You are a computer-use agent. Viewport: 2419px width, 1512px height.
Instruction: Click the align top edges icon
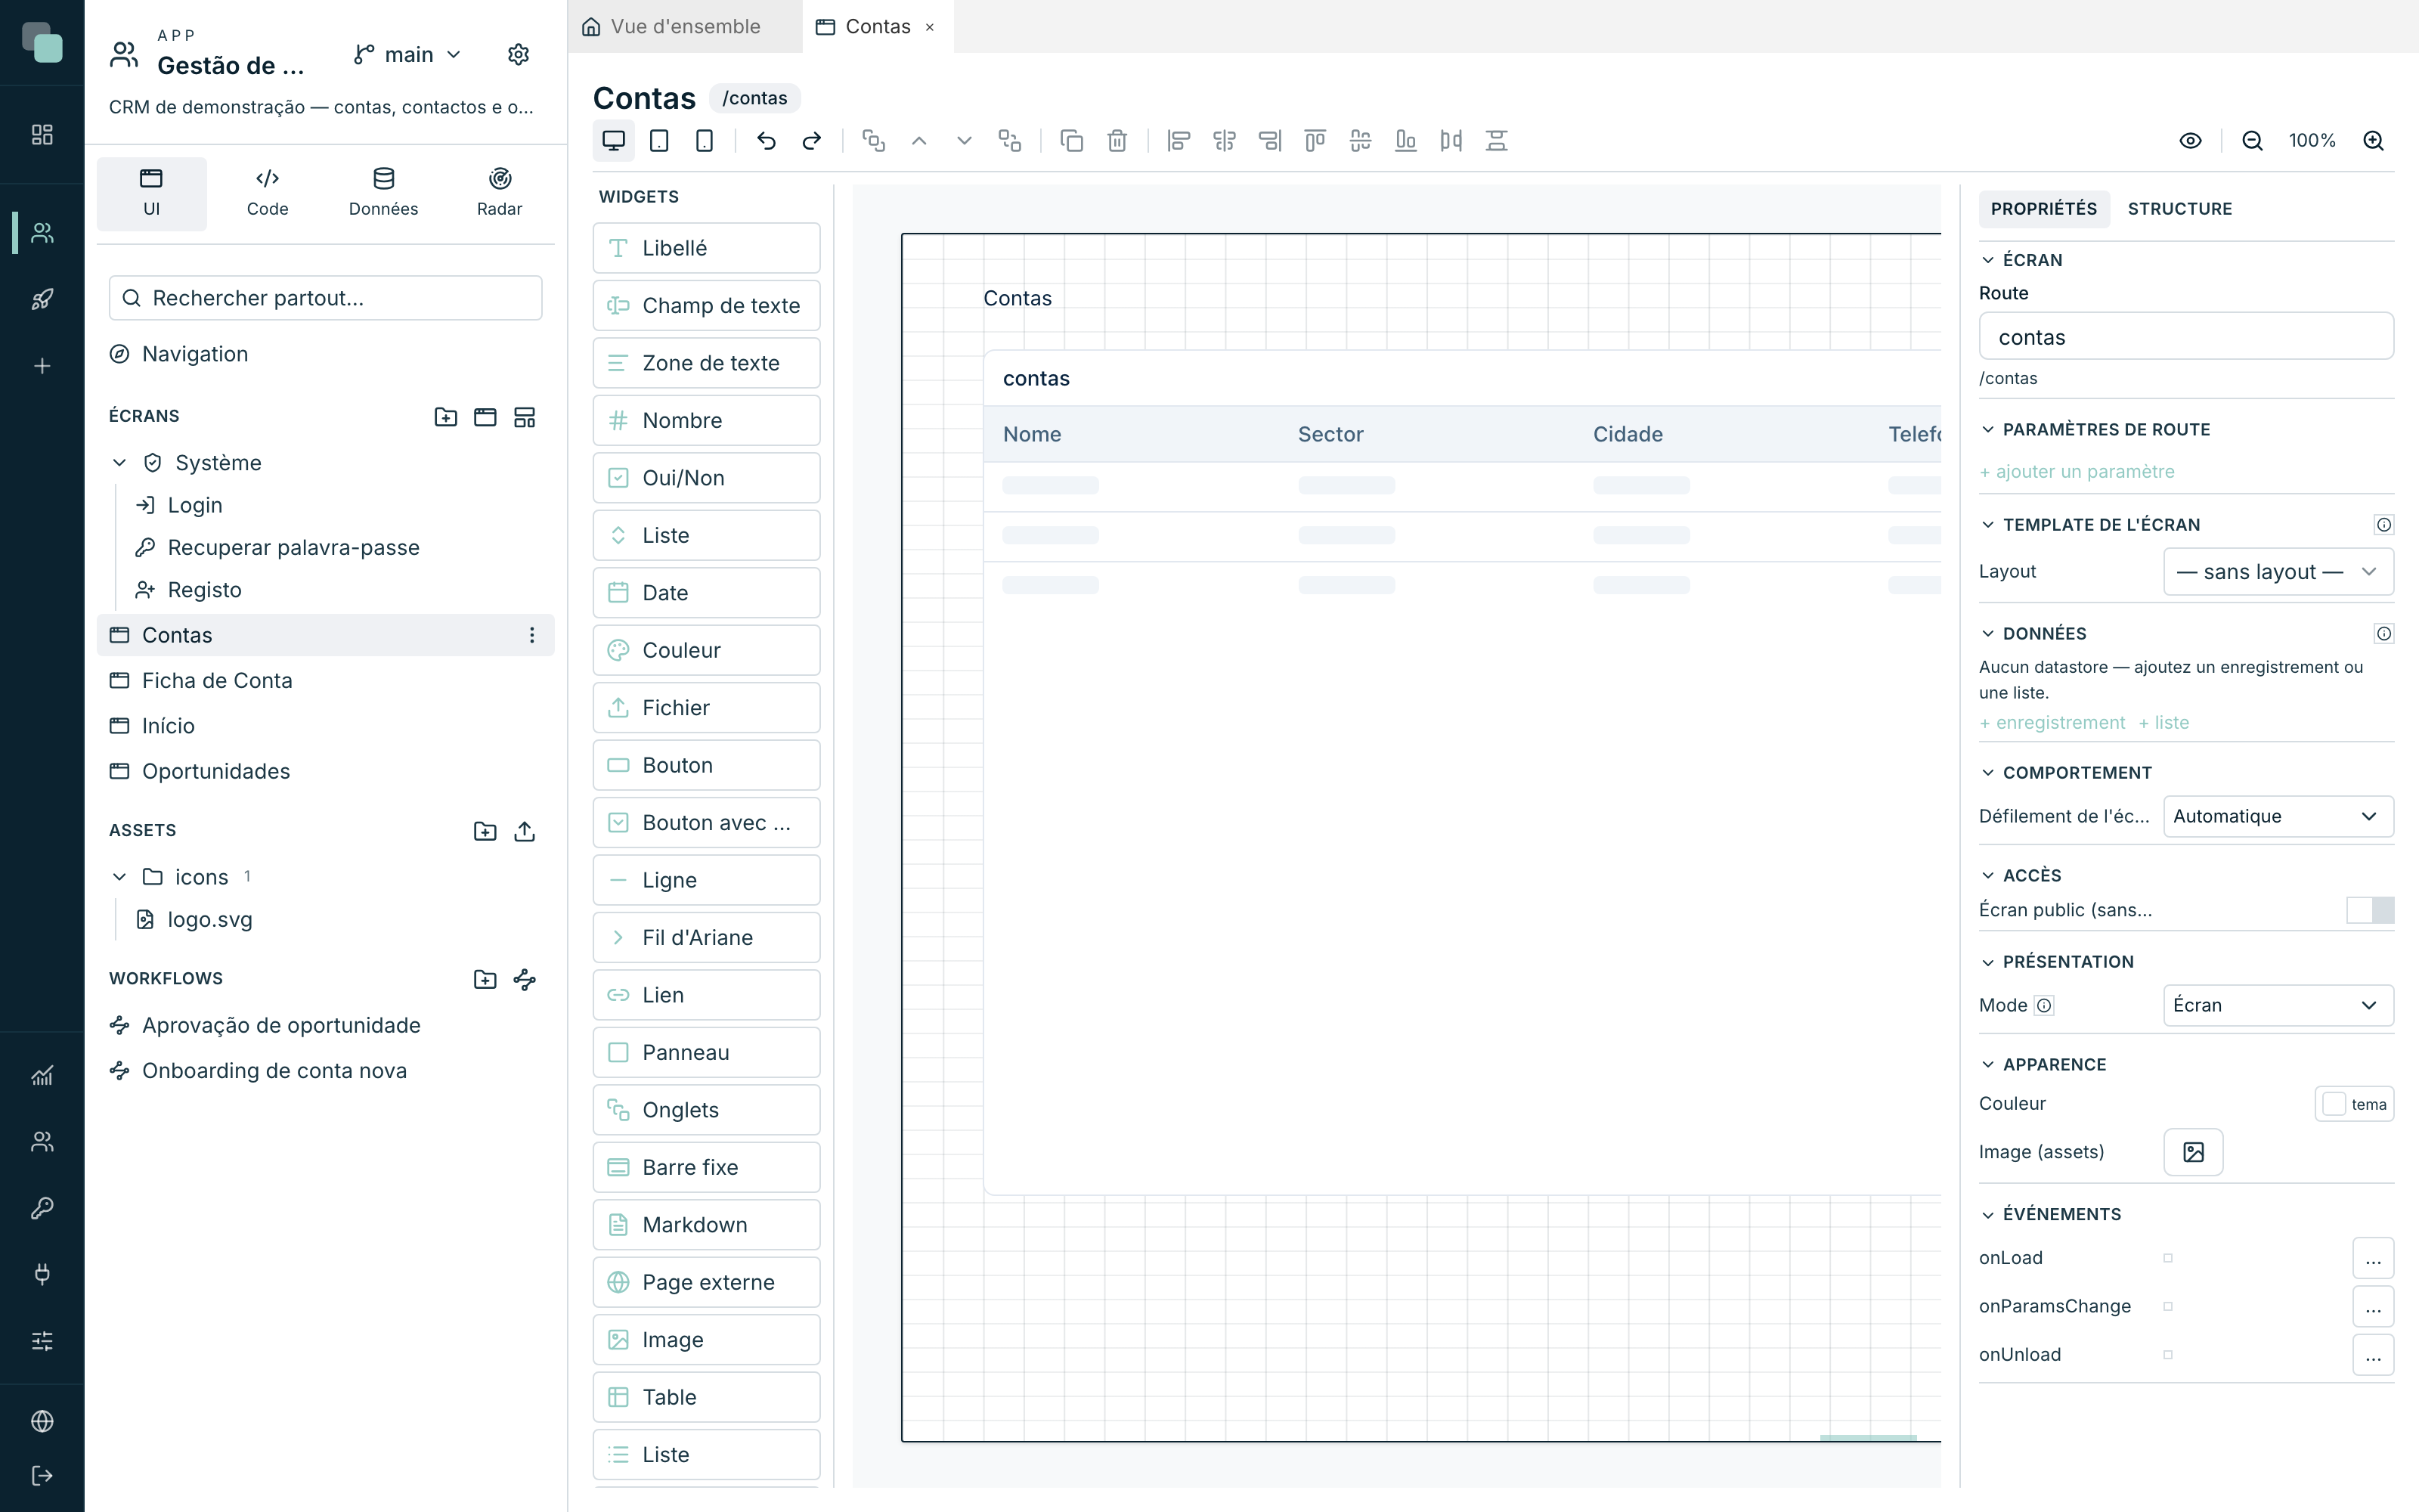[1315, 141]
